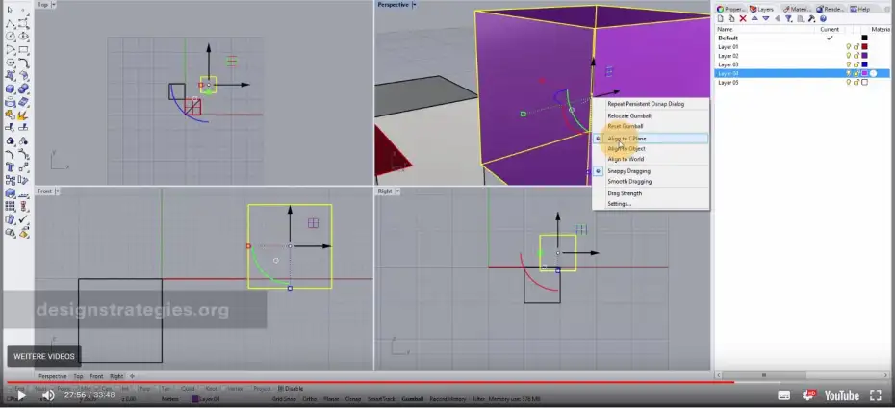Click the black color swatch of Default layer

click(x=865, y=38)
